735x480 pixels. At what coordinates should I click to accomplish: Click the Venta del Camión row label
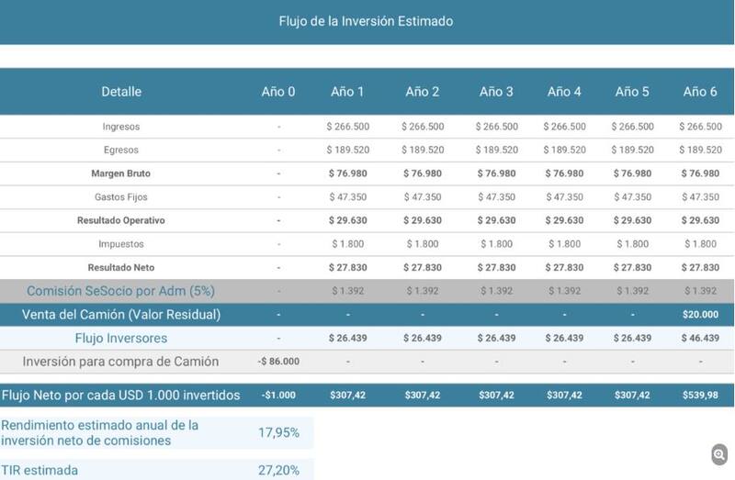[x=121, y=315]
